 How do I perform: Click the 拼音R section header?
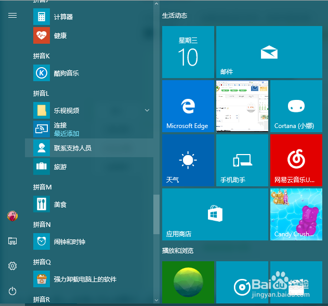coord(42,300)
